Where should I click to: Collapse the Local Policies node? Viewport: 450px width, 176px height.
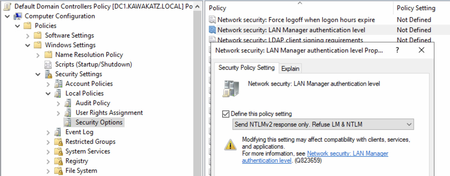48,93
